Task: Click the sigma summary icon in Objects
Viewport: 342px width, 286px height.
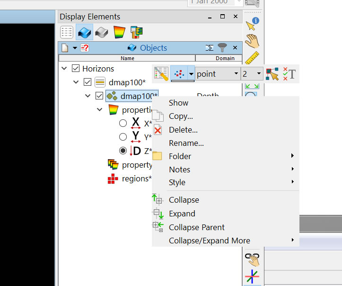Action: click(x=210, y=48)
